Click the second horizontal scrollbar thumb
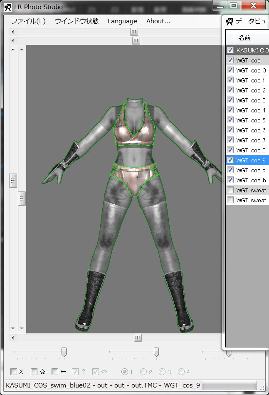Screen dimensions: 269x395 tap(136, 40)
